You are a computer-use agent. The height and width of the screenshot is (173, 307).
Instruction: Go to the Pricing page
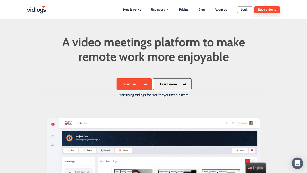point(184,10)
